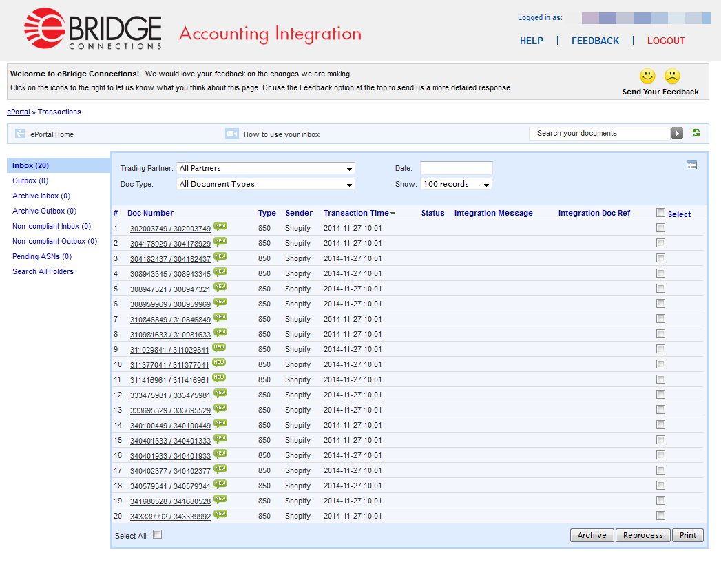Click the video camera tutorial icon
The height and width of the screenshot is (562, 721).
(232, 134)
